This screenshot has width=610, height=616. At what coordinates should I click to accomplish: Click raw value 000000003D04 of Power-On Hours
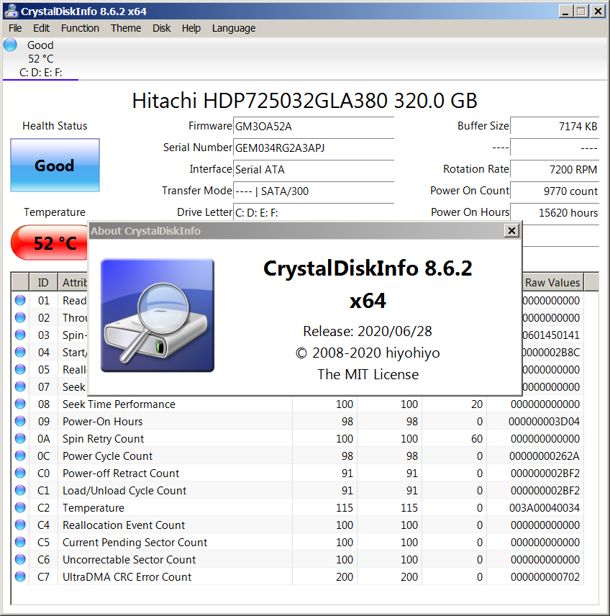pos(545,422)
